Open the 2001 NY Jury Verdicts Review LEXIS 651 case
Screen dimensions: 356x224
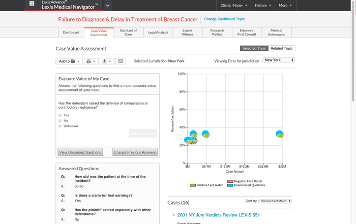coord(218,215)
